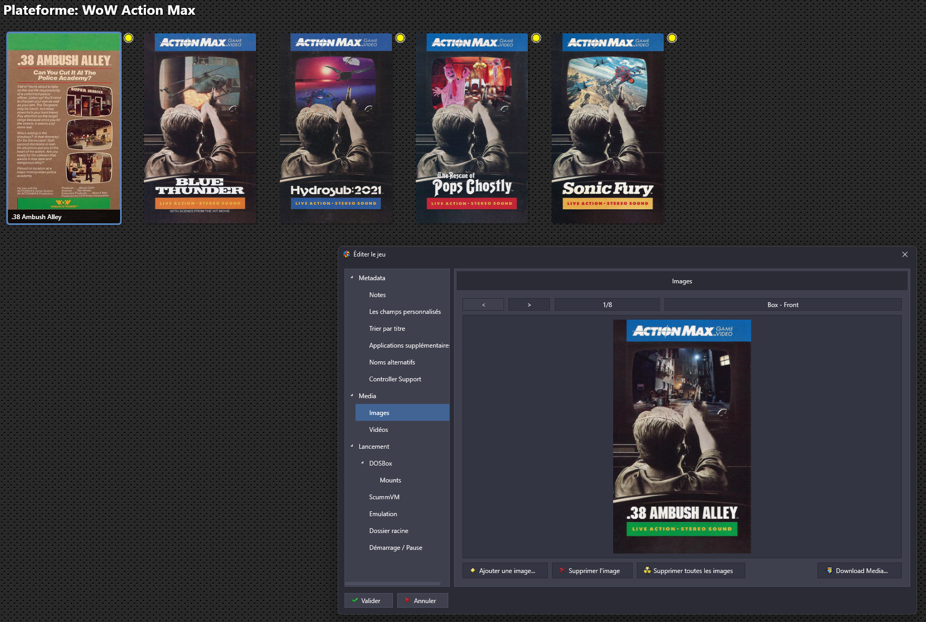Show the next image with the > button
This screenshot has height=622, width=926.
529,305
